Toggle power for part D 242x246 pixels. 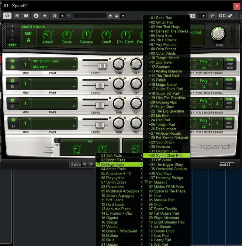13,120
